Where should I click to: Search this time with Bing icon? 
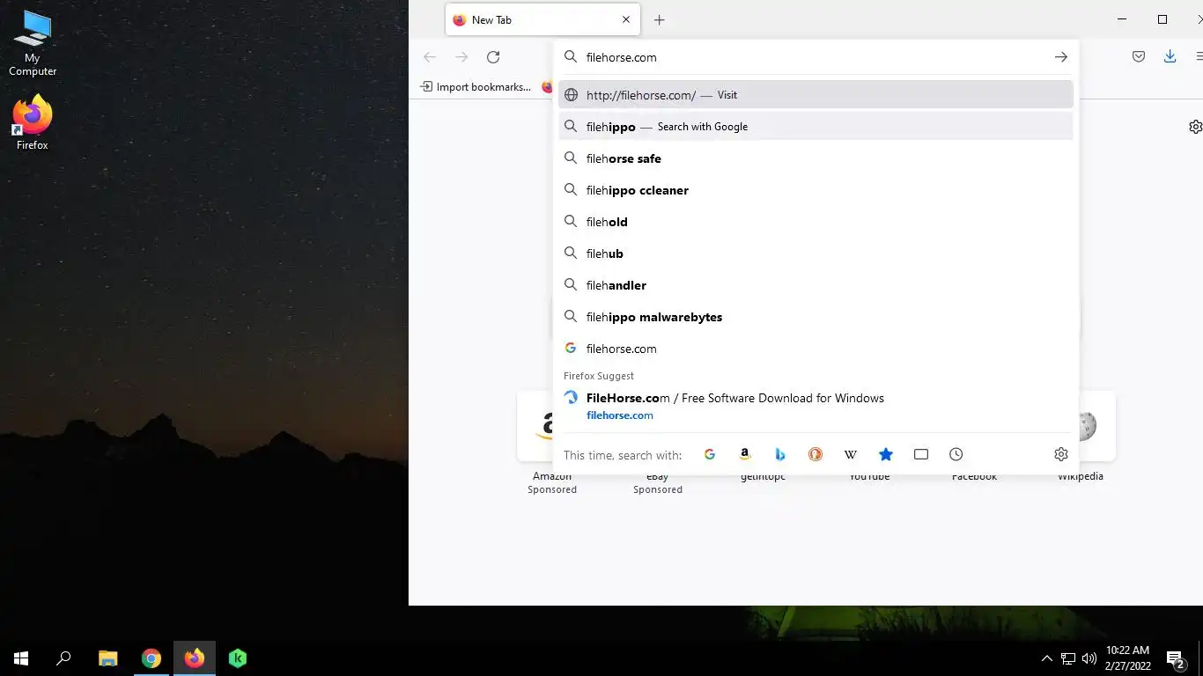pos(780,454)
